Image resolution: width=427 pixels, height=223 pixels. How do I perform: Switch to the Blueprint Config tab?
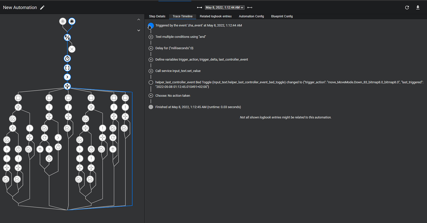(282, 16)
